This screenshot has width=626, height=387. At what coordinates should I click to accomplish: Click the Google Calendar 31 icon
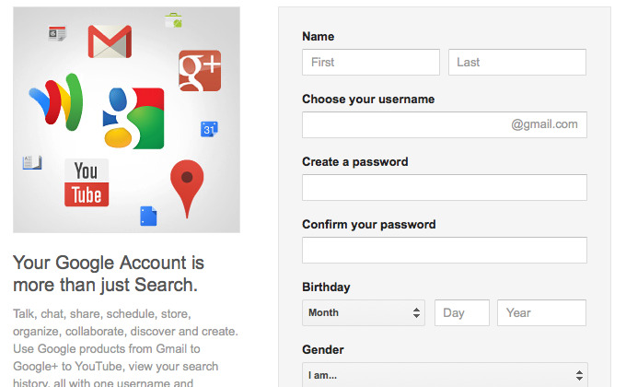(x=209, y=129)
